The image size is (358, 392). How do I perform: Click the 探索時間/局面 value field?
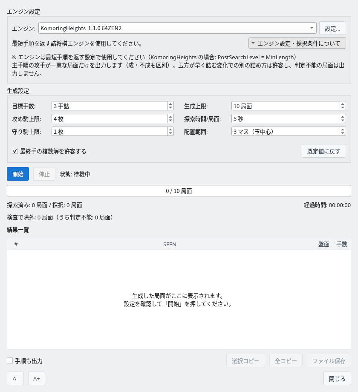[286, 118]
